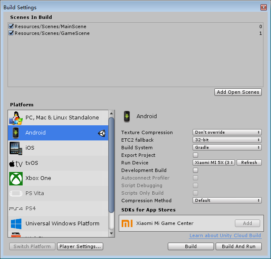This screenshot has width=271, height=259.
Task: Click the platform list scroll up arrow
Action: coord(111,114)
